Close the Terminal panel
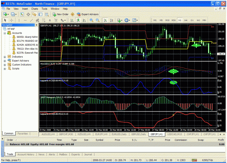227x163 pixels. tap(3, 139)
